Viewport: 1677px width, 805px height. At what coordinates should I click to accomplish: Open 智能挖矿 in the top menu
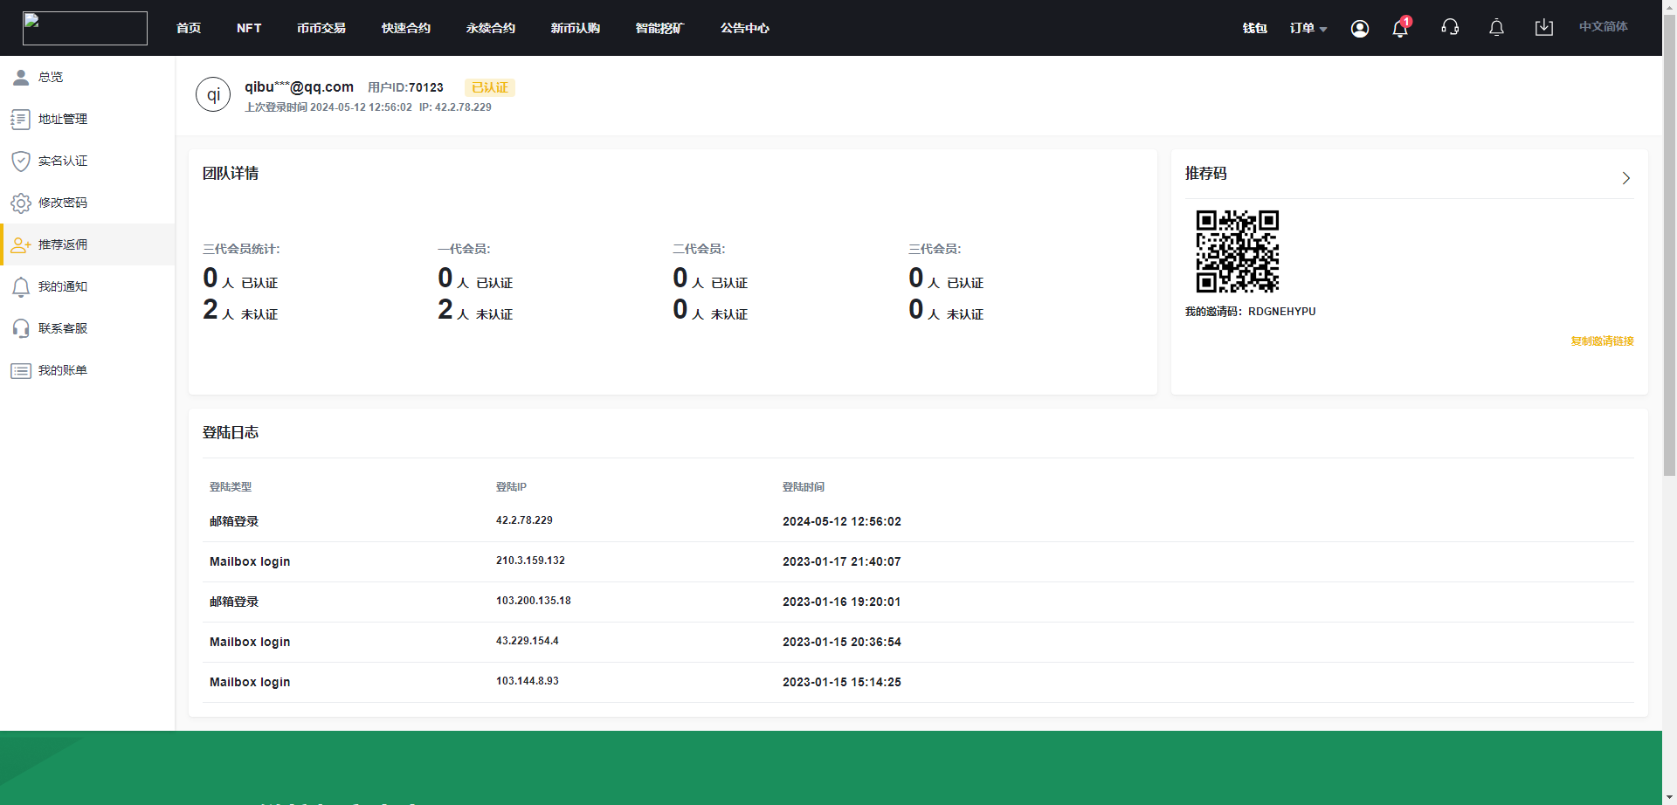tap(659, 28)
